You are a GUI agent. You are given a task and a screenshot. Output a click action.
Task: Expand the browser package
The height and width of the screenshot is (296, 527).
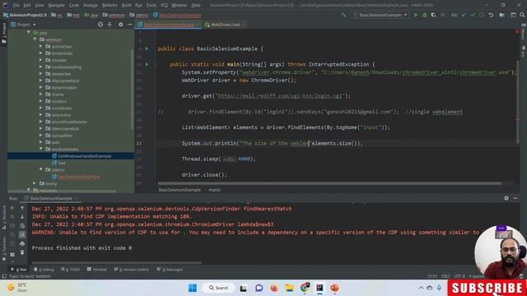[x=41, y=60]
